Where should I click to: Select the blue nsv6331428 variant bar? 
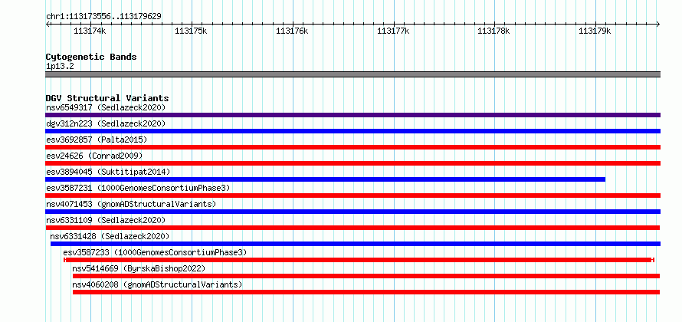click(x=356, y=244)
